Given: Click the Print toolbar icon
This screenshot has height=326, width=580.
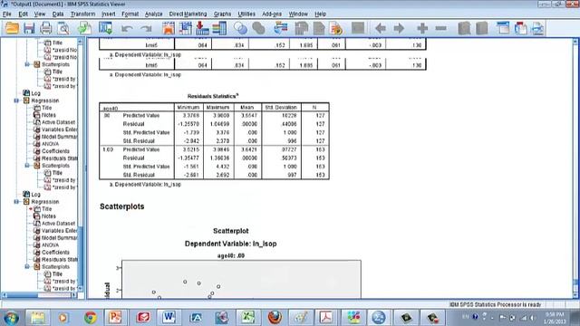Looking at the screenshot, I should (46, 28).
